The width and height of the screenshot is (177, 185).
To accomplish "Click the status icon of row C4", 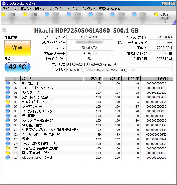I will [8, 143].
